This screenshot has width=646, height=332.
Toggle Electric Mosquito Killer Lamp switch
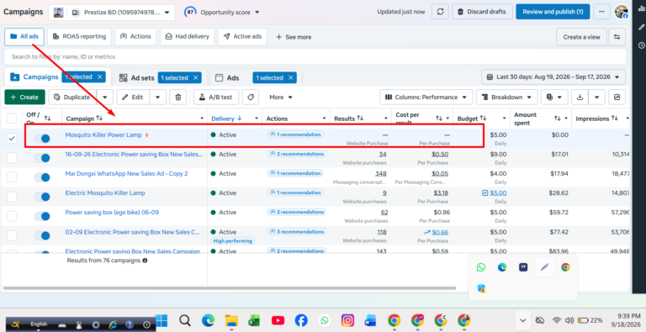[42, 197]
